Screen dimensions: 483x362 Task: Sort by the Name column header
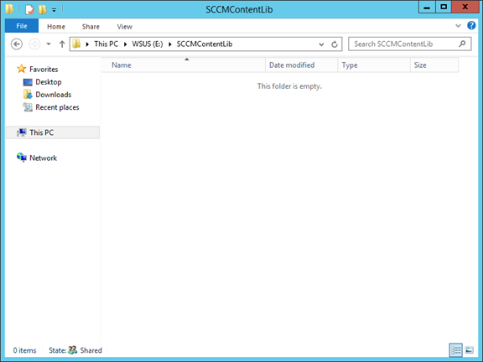pyautogui.click(x=184, y=65)
